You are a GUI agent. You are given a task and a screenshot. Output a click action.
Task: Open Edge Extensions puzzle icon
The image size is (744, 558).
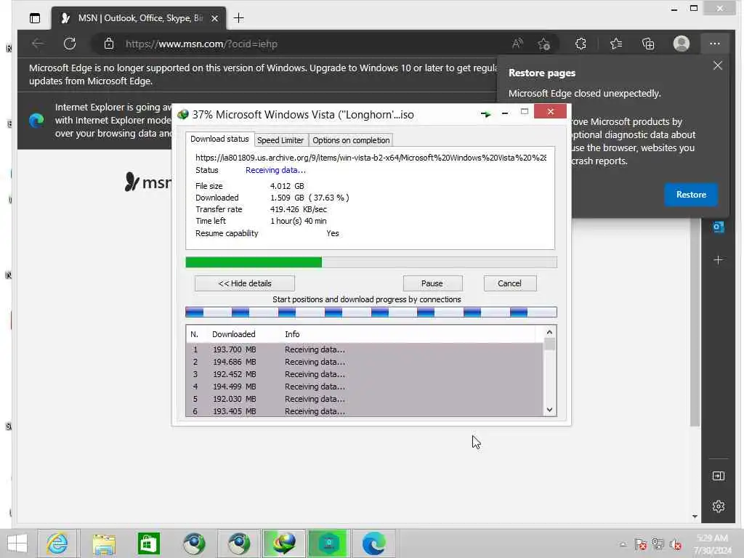[x=581, y=44]
